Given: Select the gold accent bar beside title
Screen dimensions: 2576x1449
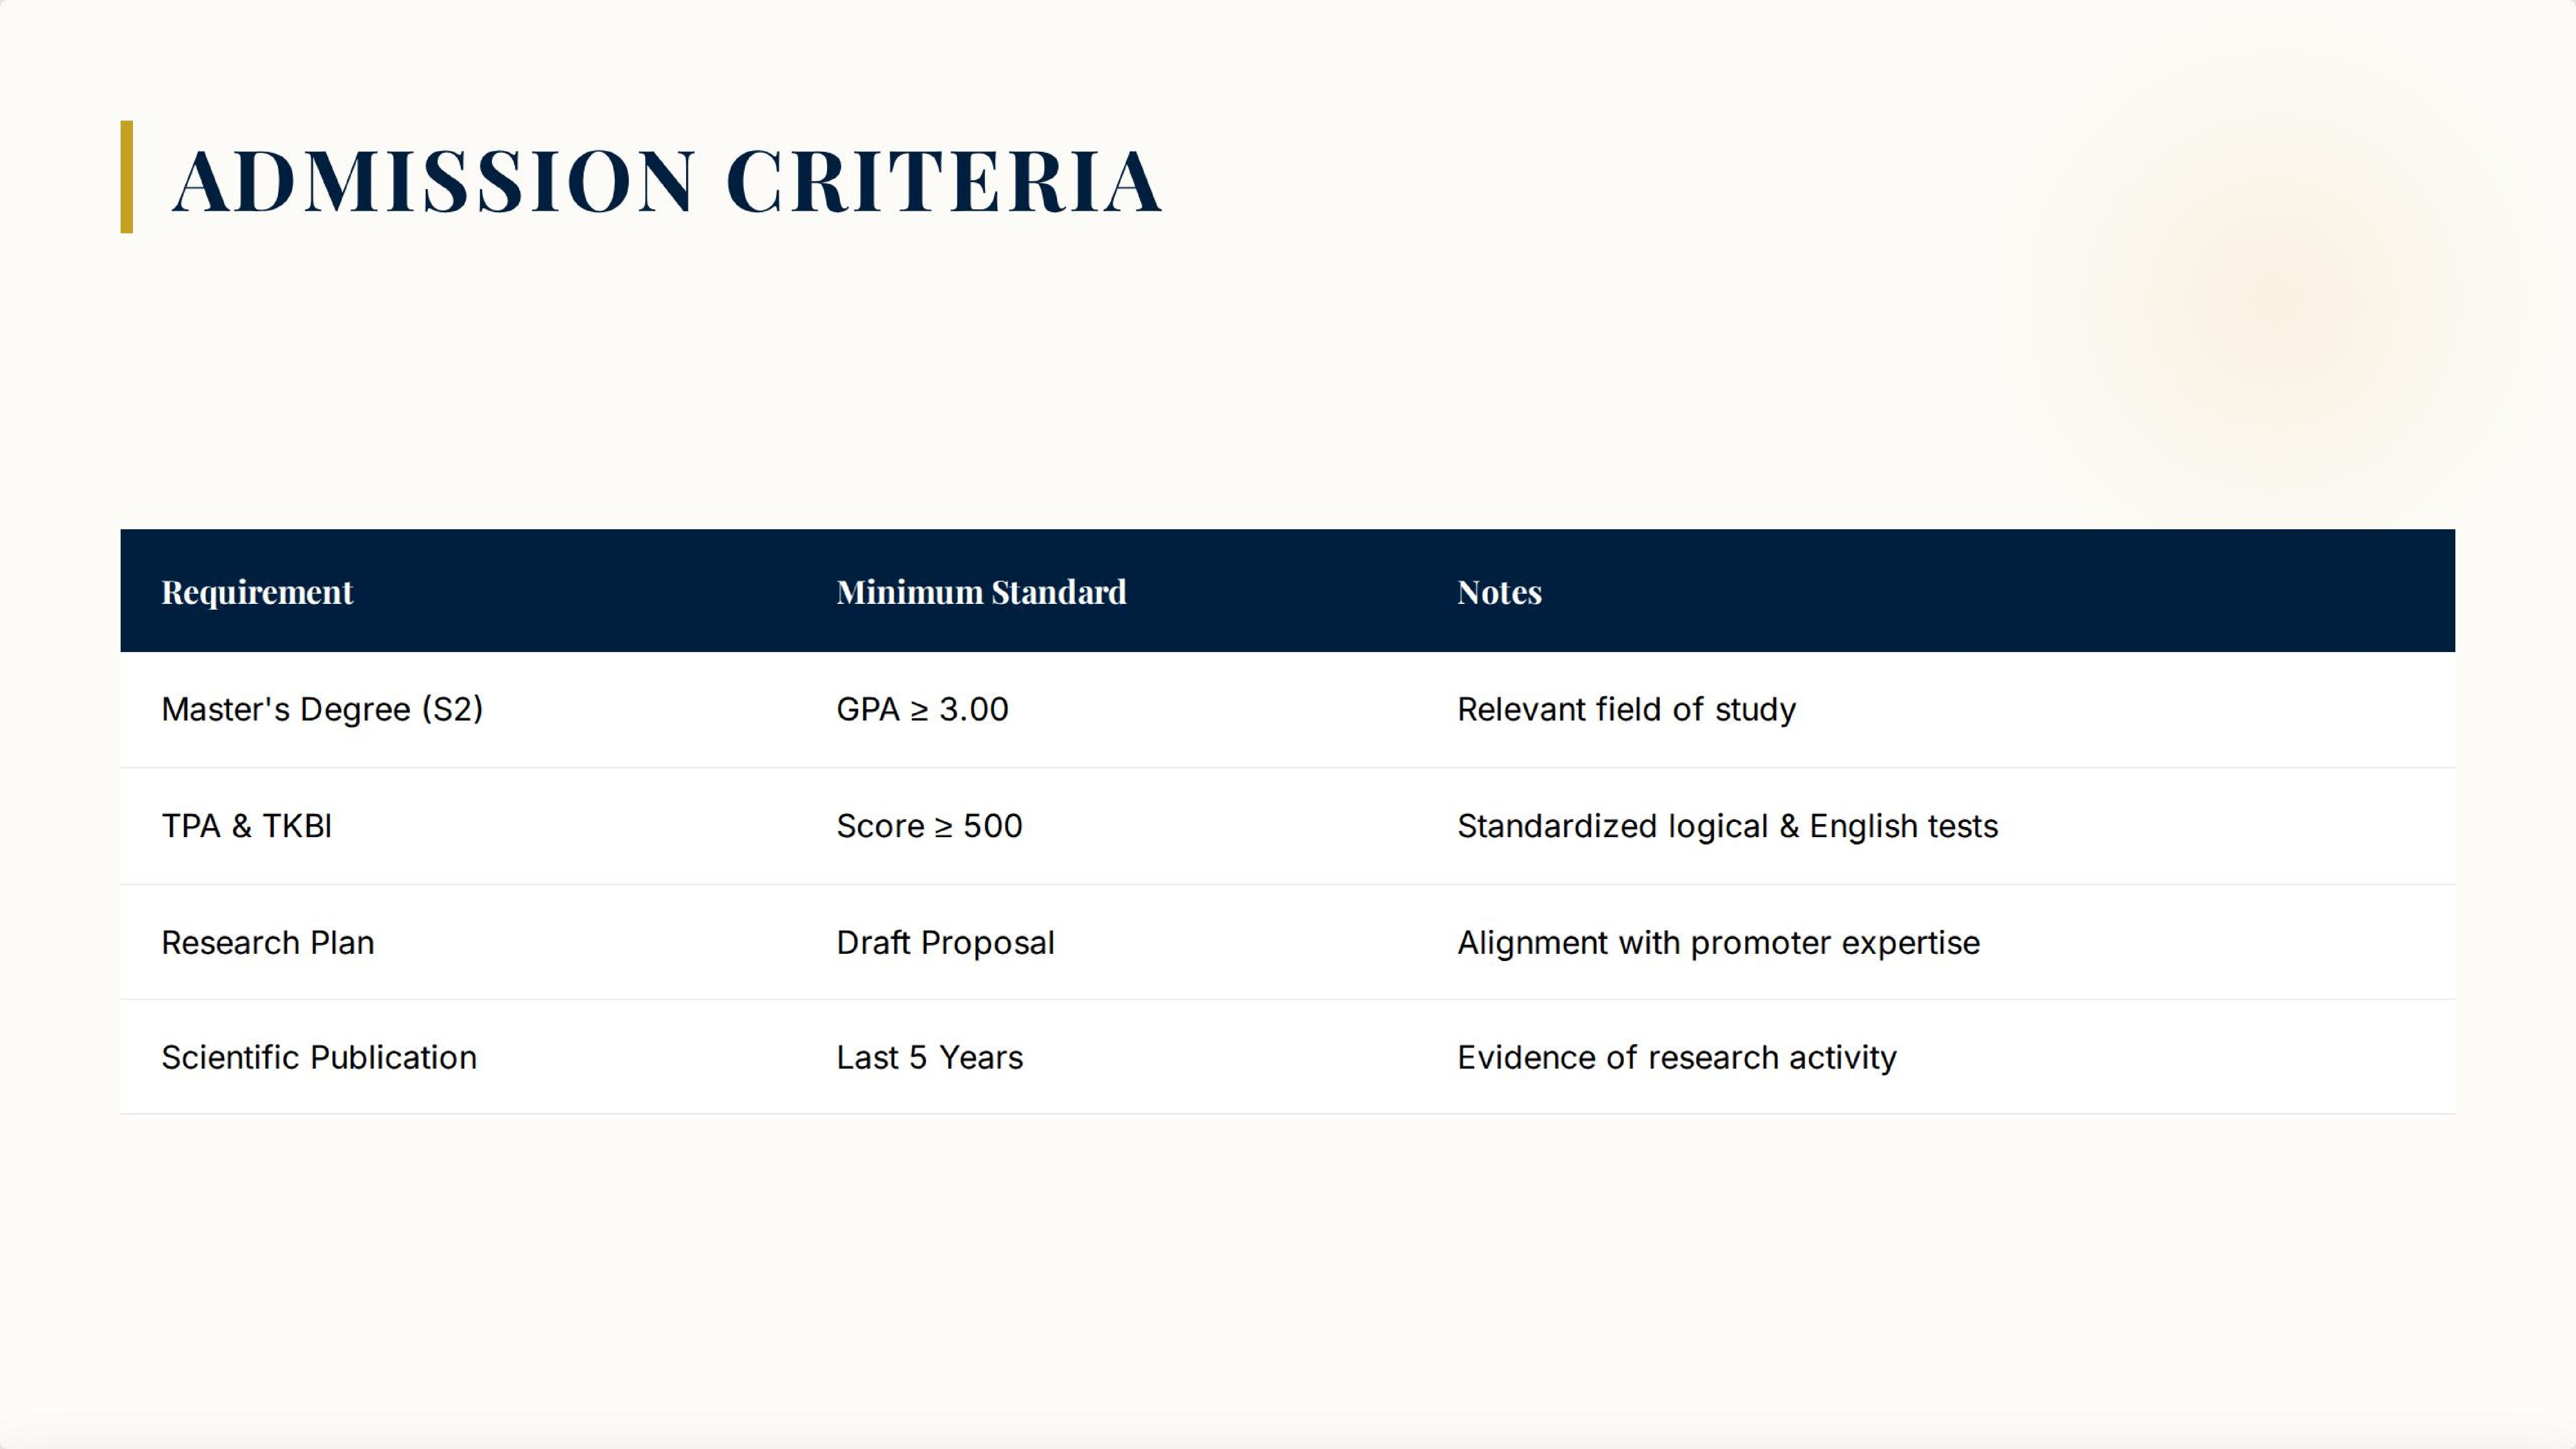Looking at the screenshot, I should click(127, 177).
